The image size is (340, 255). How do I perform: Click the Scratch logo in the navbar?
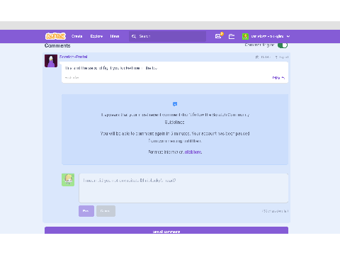55,36
